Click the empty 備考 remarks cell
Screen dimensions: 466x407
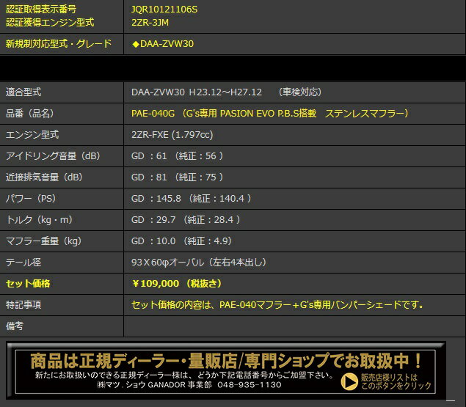click(294, 325)
